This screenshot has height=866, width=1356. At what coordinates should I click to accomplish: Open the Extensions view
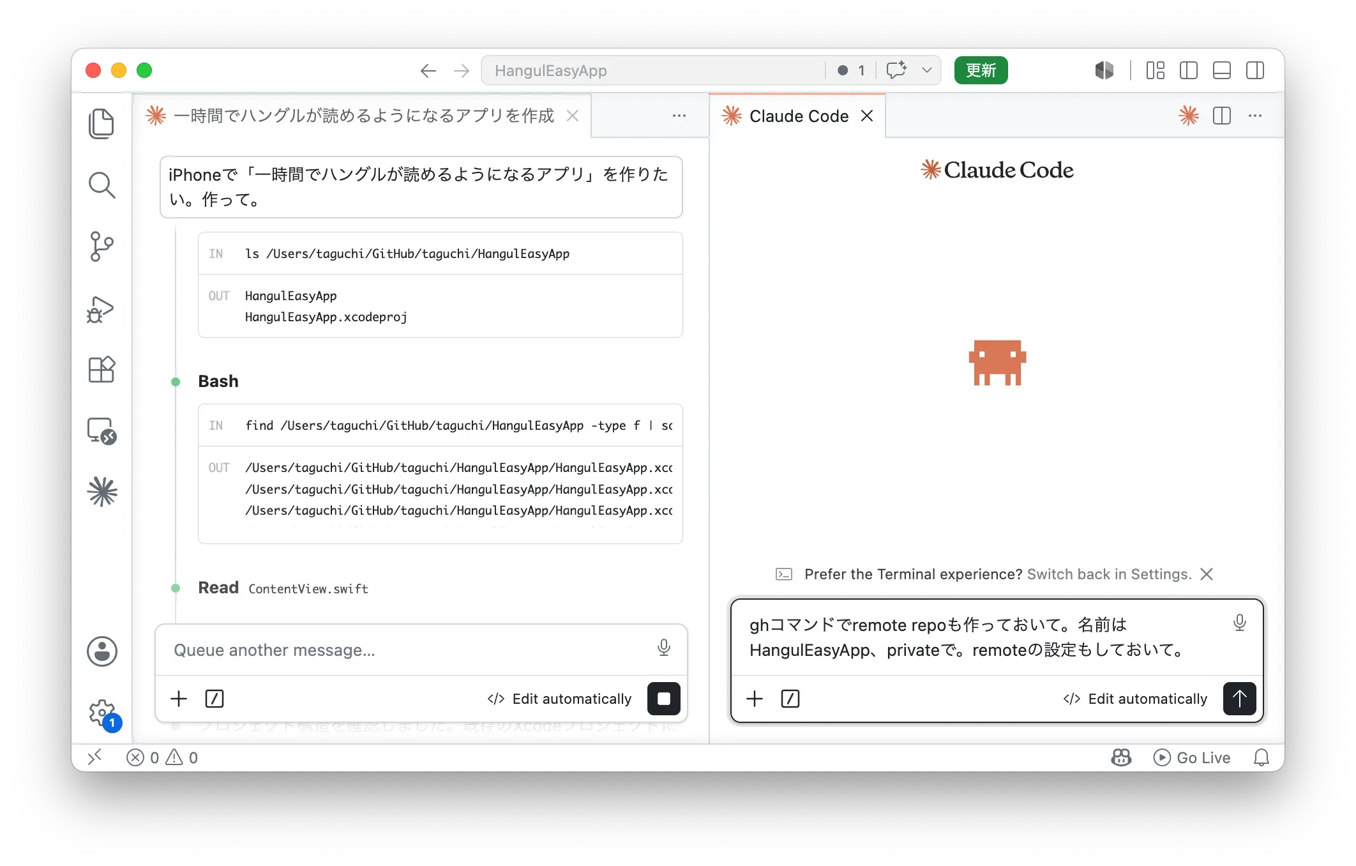[102, 370]
